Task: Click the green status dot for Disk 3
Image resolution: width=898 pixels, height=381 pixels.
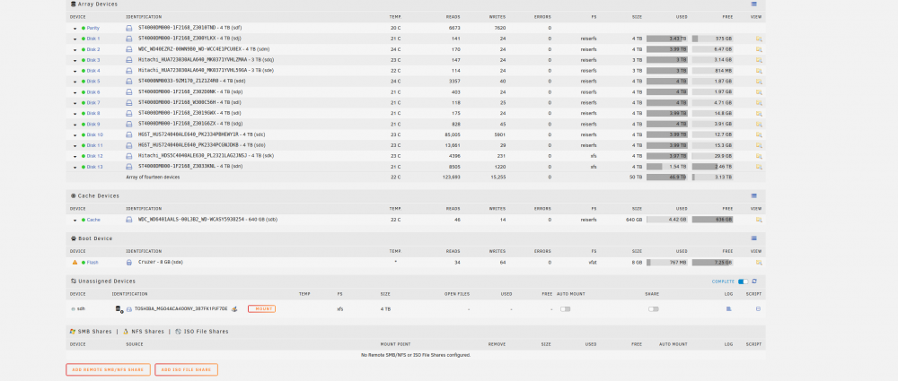Action: pos(84,60)
